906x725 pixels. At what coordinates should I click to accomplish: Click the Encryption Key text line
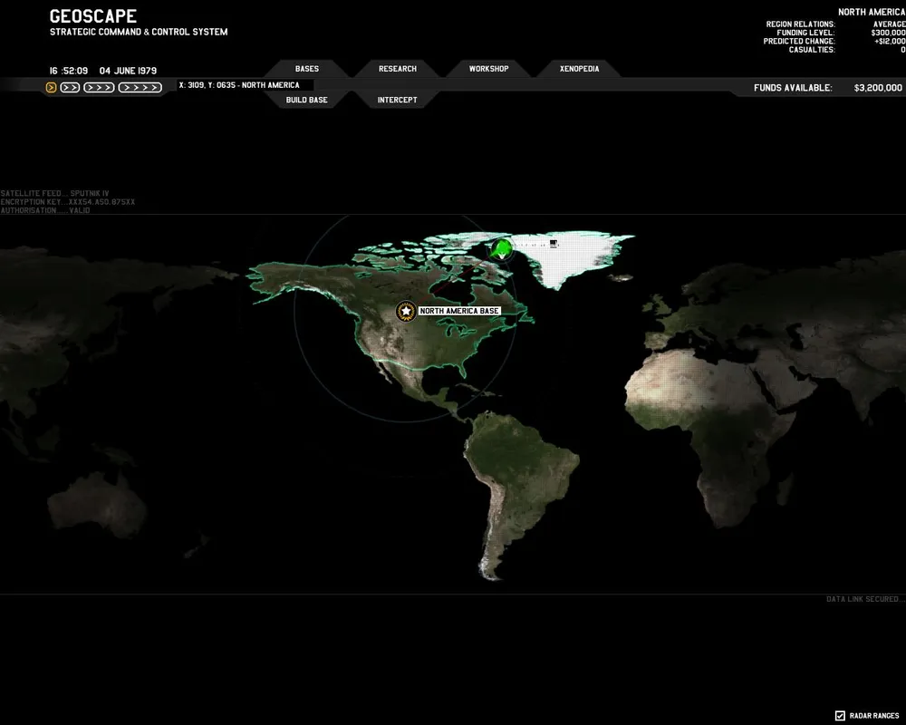click(68, 202)
